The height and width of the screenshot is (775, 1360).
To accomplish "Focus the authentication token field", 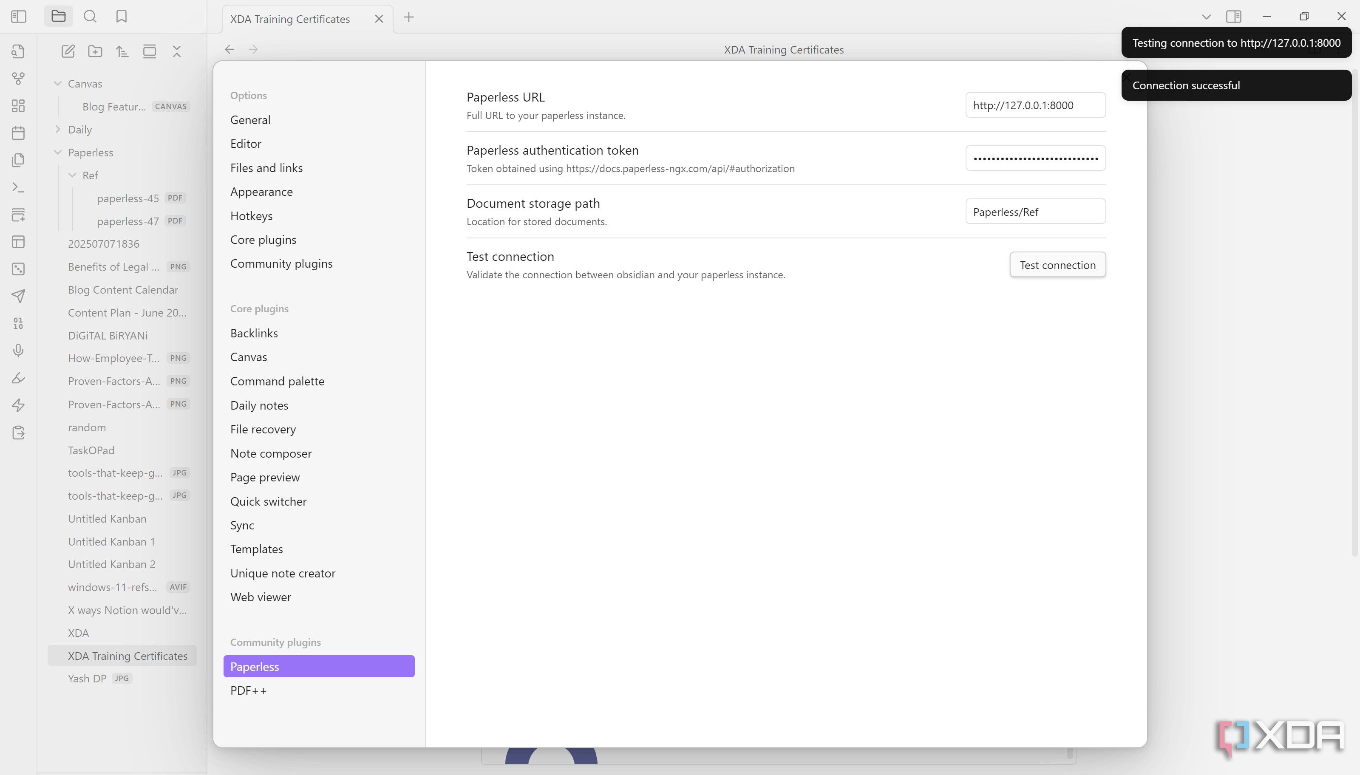I will tap(1035, 158).
